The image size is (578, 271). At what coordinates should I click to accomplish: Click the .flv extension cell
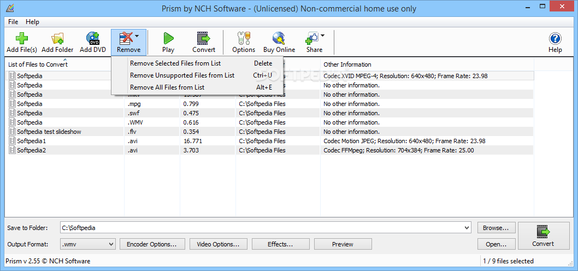tap(133, 132)
